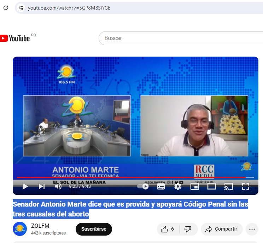
Task: Switch to theater mode
Action: (x=212, y=186)
